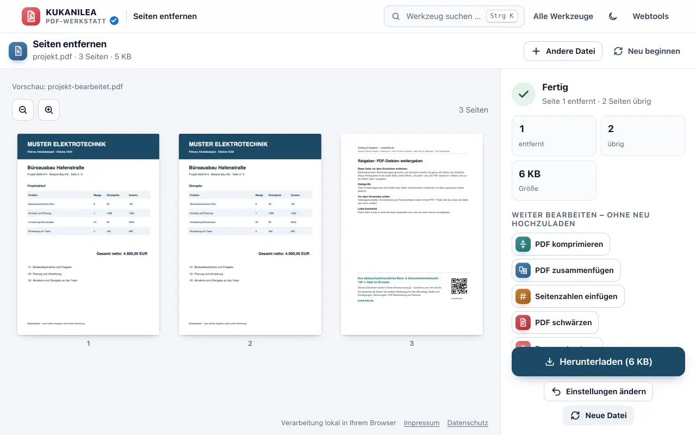Click the Seitenzahlen einfügen hash icon

click(x=523, y=296)
